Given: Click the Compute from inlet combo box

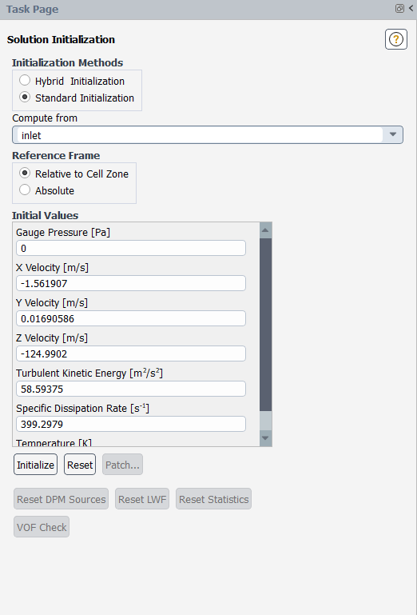Looking at the screenshot, I should pyautogui.click(x=208, y=134).
